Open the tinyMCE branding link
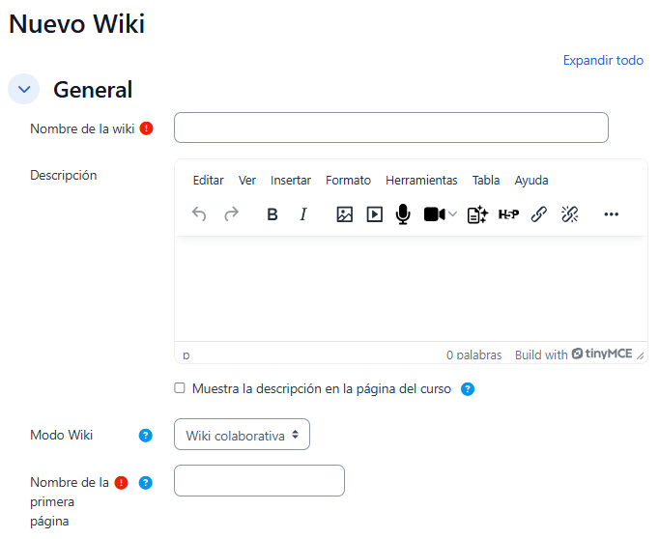Viewport: 659px width, 539px height. pos(601,355)
